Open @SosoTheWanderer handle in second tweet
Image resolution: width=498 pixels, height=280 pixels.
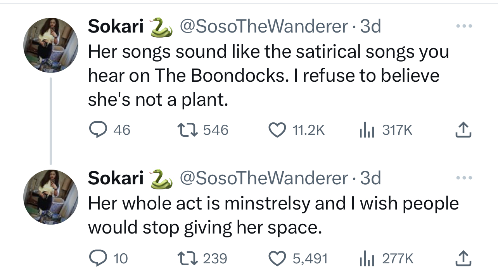point(263,178)
